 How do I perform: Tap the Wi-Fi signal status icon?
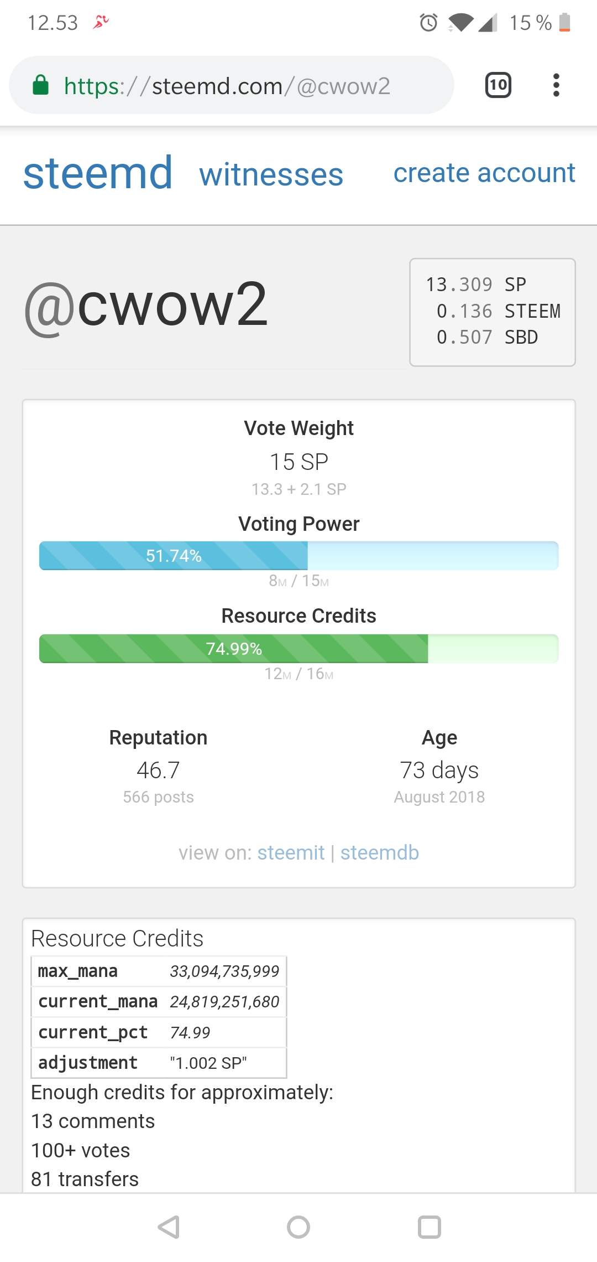click(460, 23)
